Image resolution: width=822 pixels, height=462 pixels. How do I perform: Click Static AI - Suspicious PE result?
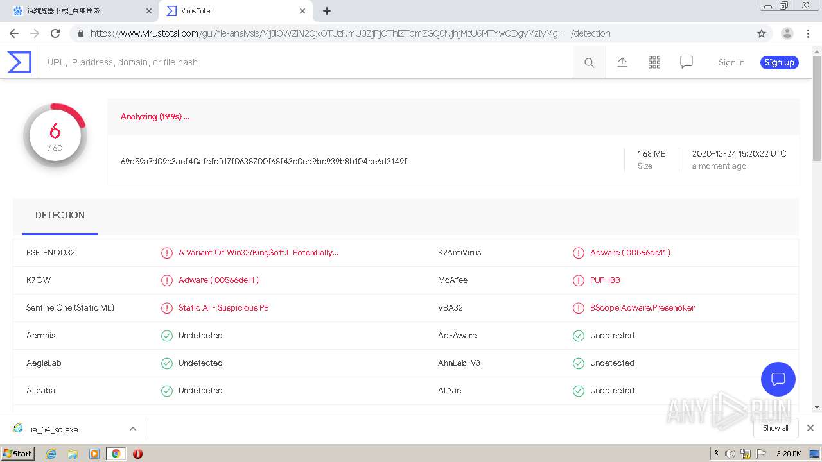(223, 308)
